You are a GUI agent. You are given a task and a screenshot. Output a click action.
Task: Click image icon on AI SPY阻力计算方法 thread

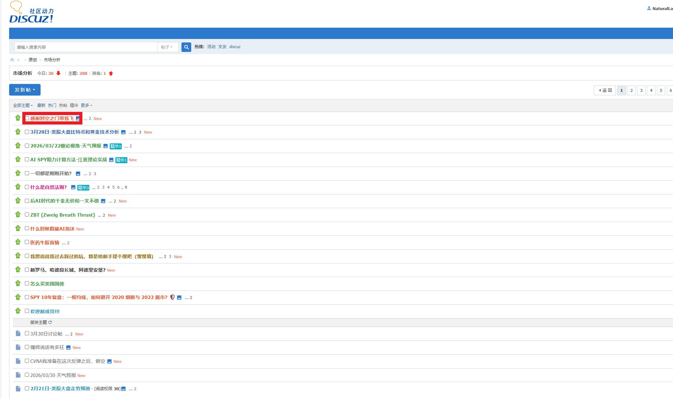click(x=111, y=160)
